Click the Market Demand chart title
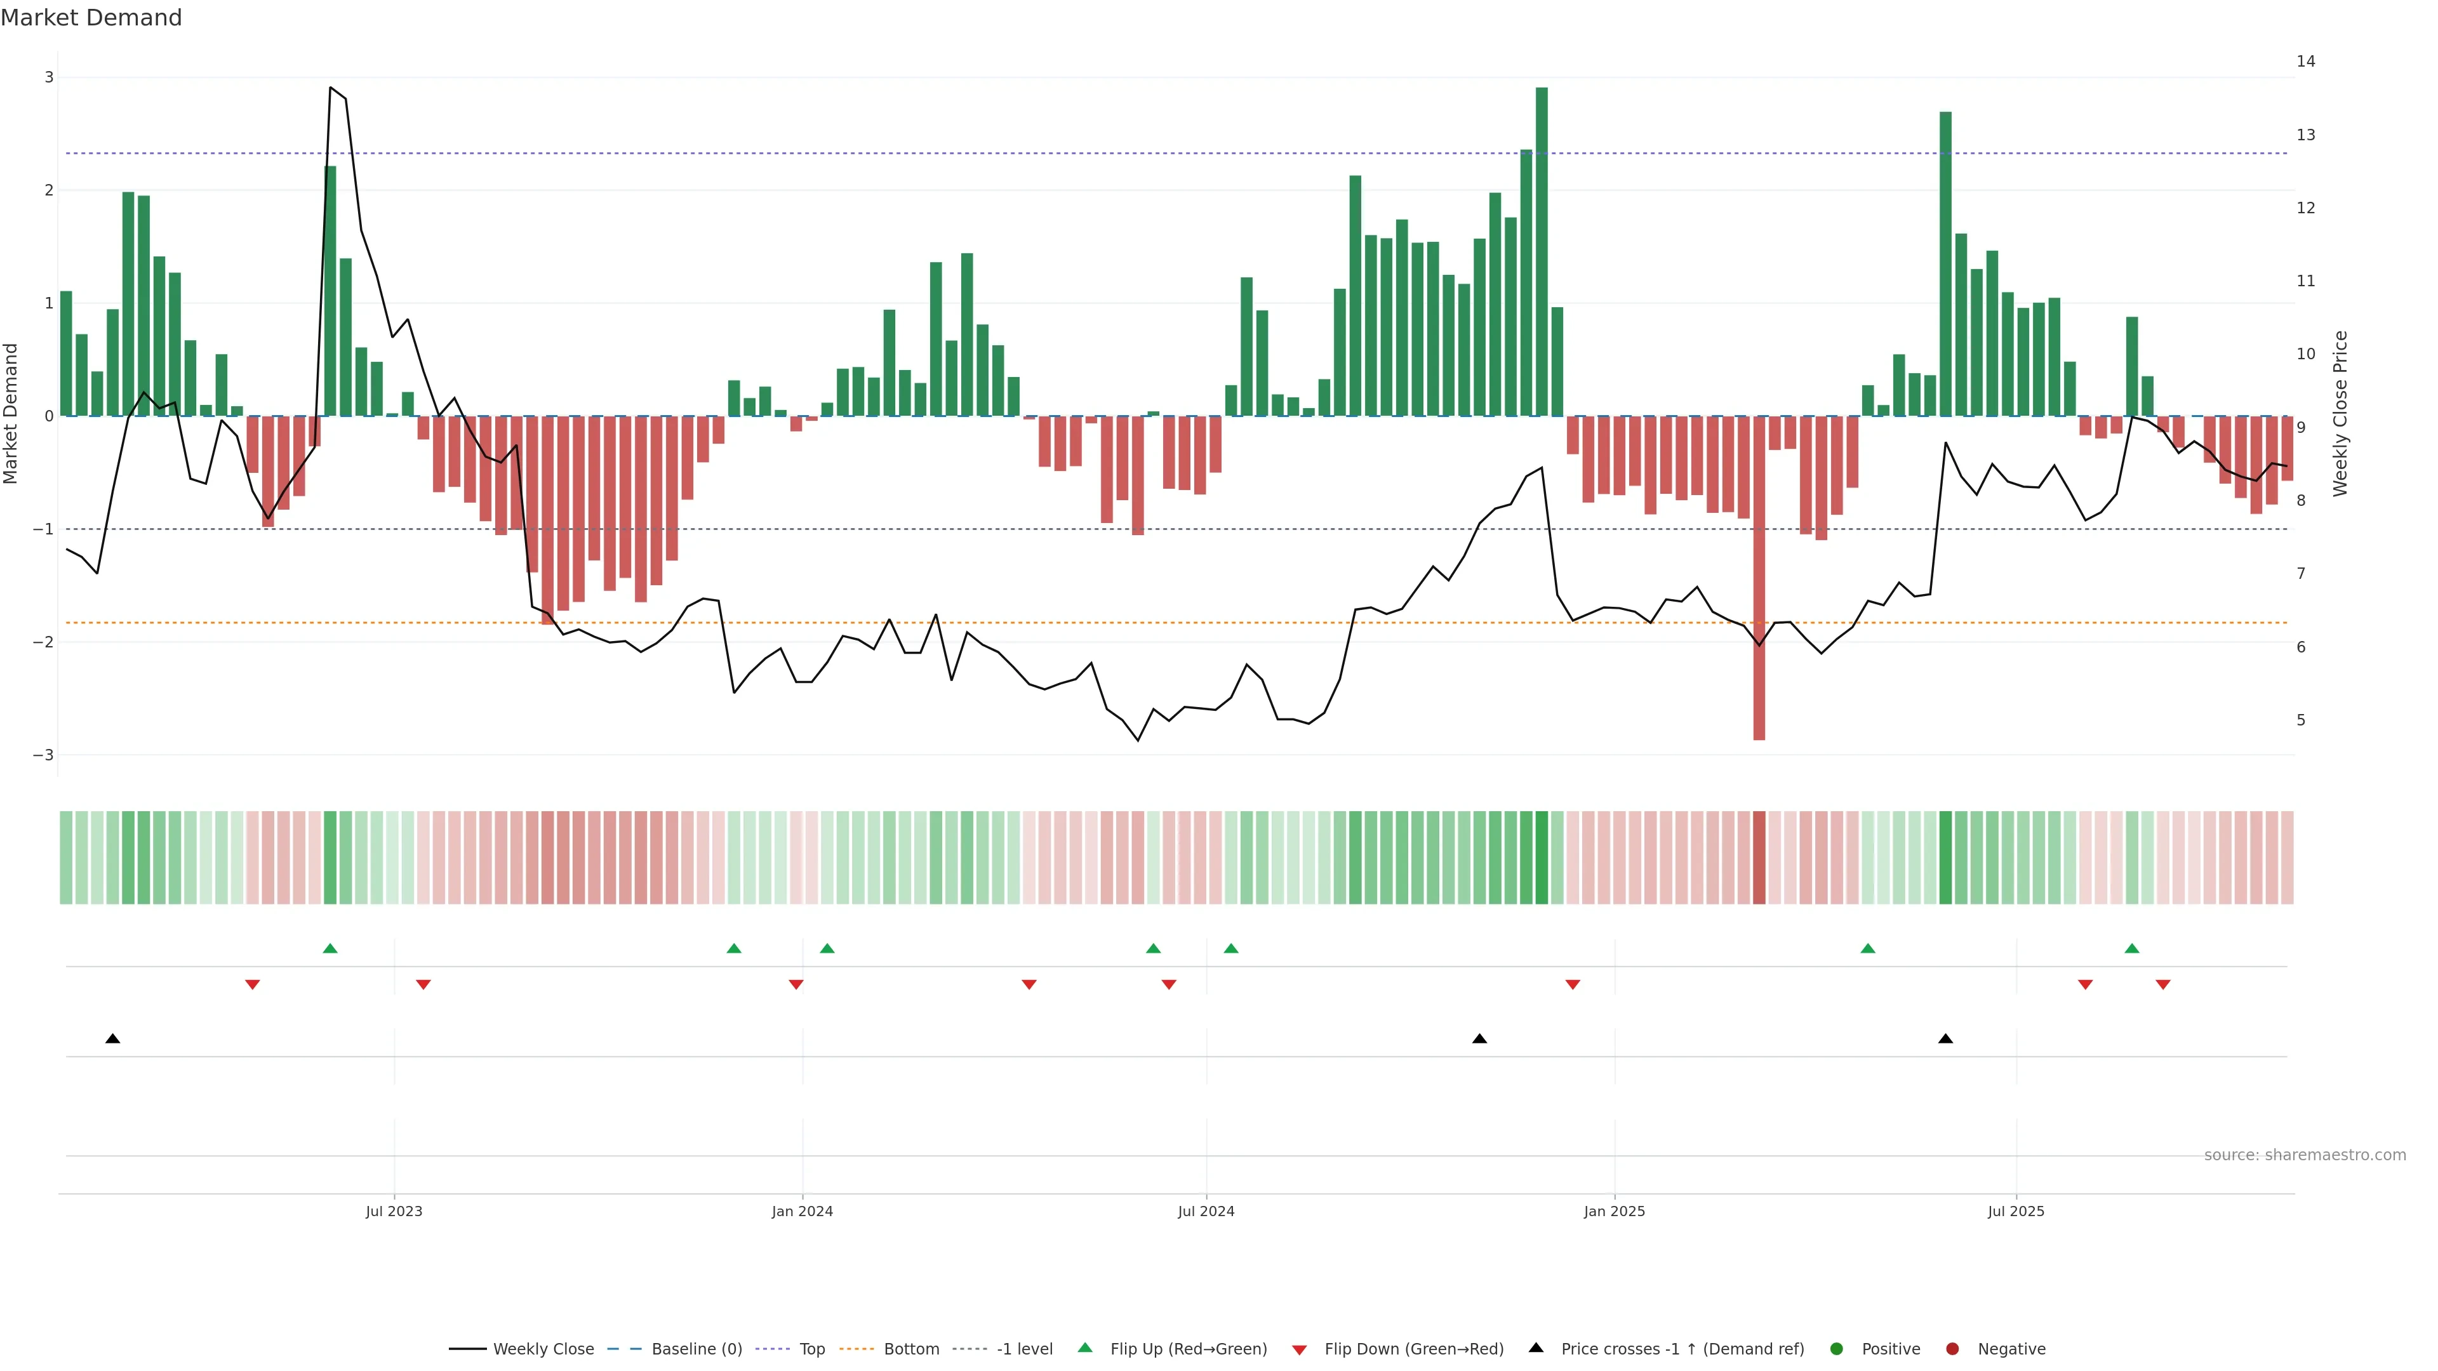Screen dimensions: 2438x1371 pyautogui.click(x=91, y=18)
